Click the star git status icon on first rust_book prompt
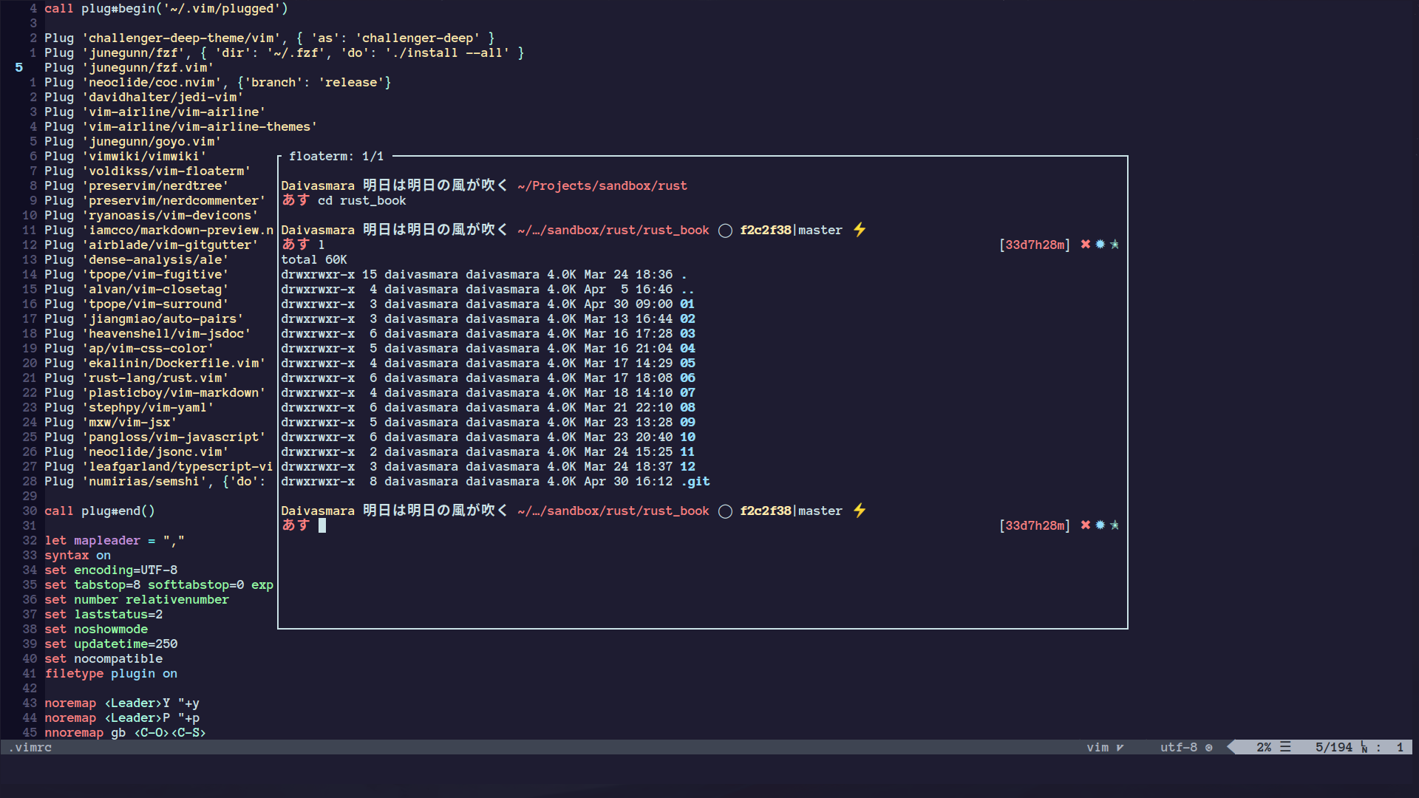This screenshot has height=798, width=1419. click(1115, 245)
